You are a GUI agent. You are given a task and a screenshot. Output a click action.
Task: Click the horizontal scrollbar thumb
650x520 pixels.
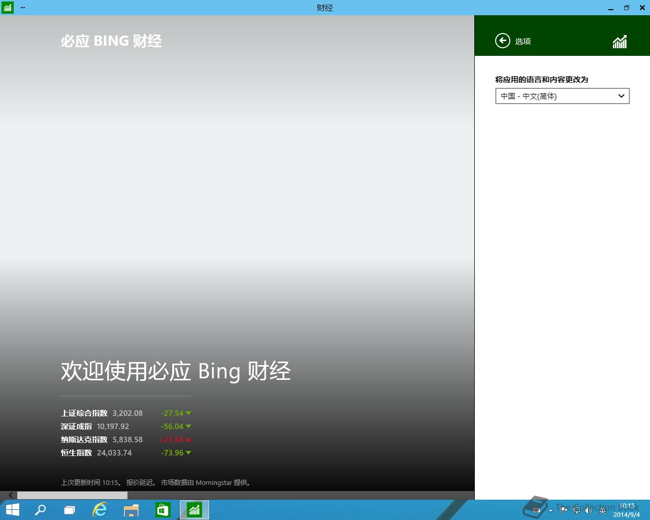pos(72,495)
